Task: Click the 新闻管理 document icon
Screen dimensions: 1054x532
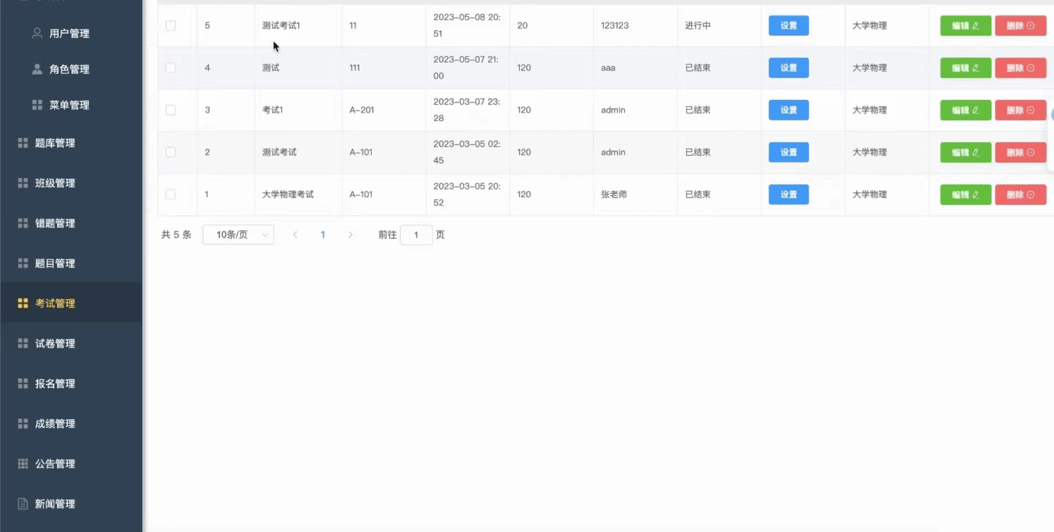Action: tap(23, 503)
